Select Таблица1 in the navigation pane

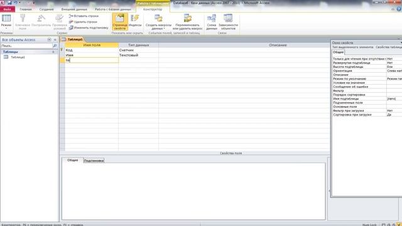pyautogui.click(x=18, y=57)
